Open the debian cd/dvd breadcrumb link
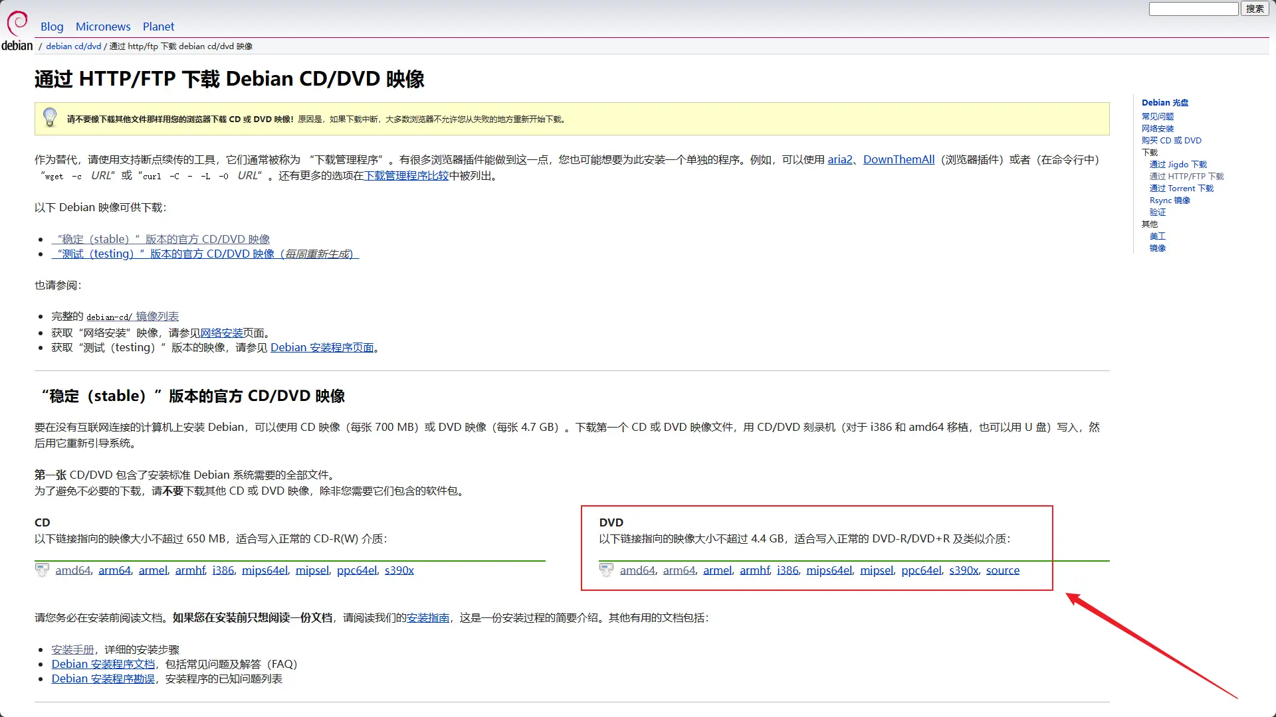The image size is (1276, 717). pos(74,46)
